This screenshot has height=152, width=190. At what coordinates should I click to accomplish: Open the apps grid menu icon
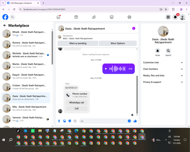[168, 17]
